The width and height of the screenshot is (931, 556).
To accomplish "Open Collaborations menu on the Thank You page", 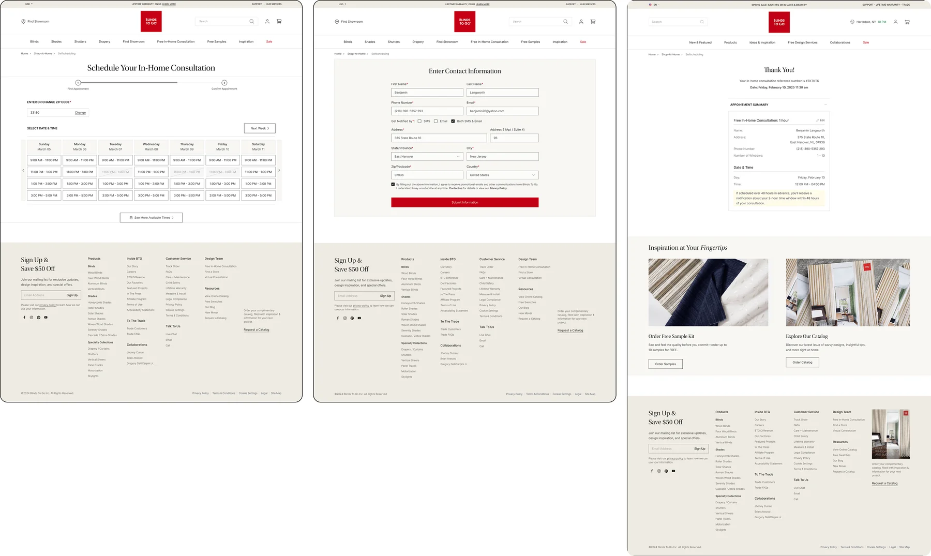I will pos(840,42).
